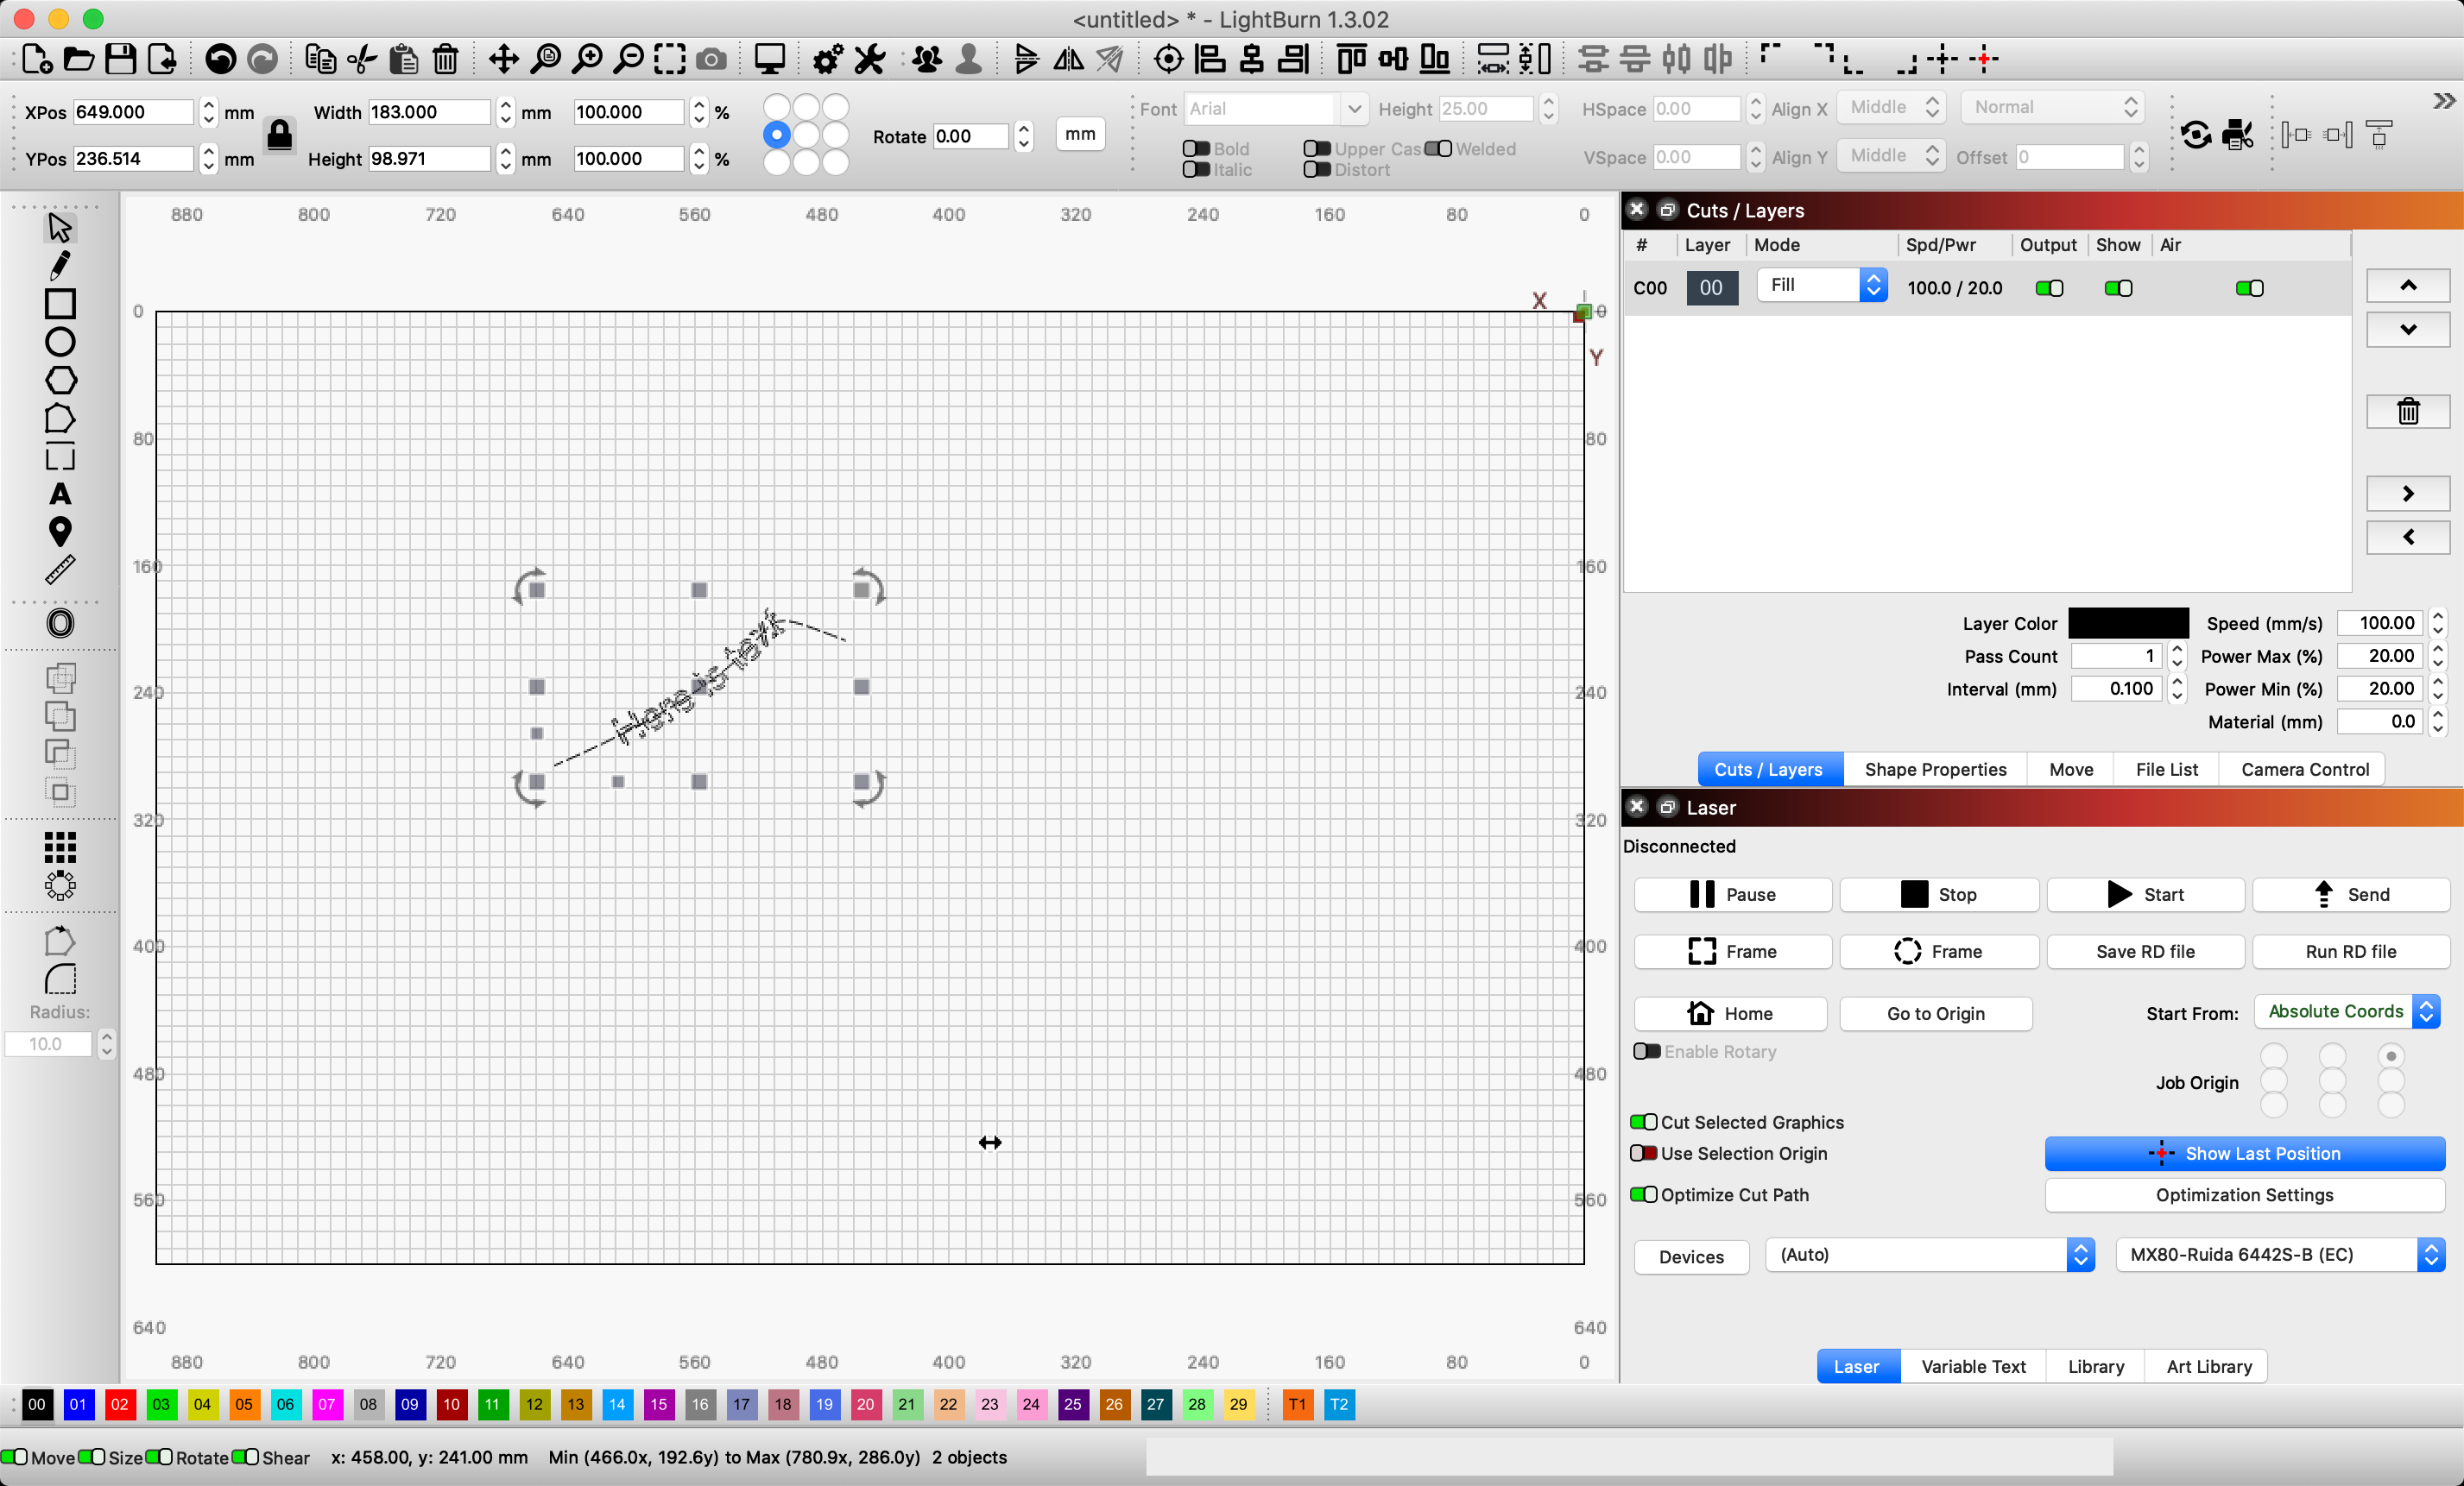Switch to Camera Control tab
This screenshot has height=1486, width=2464.
[2305, 770]
